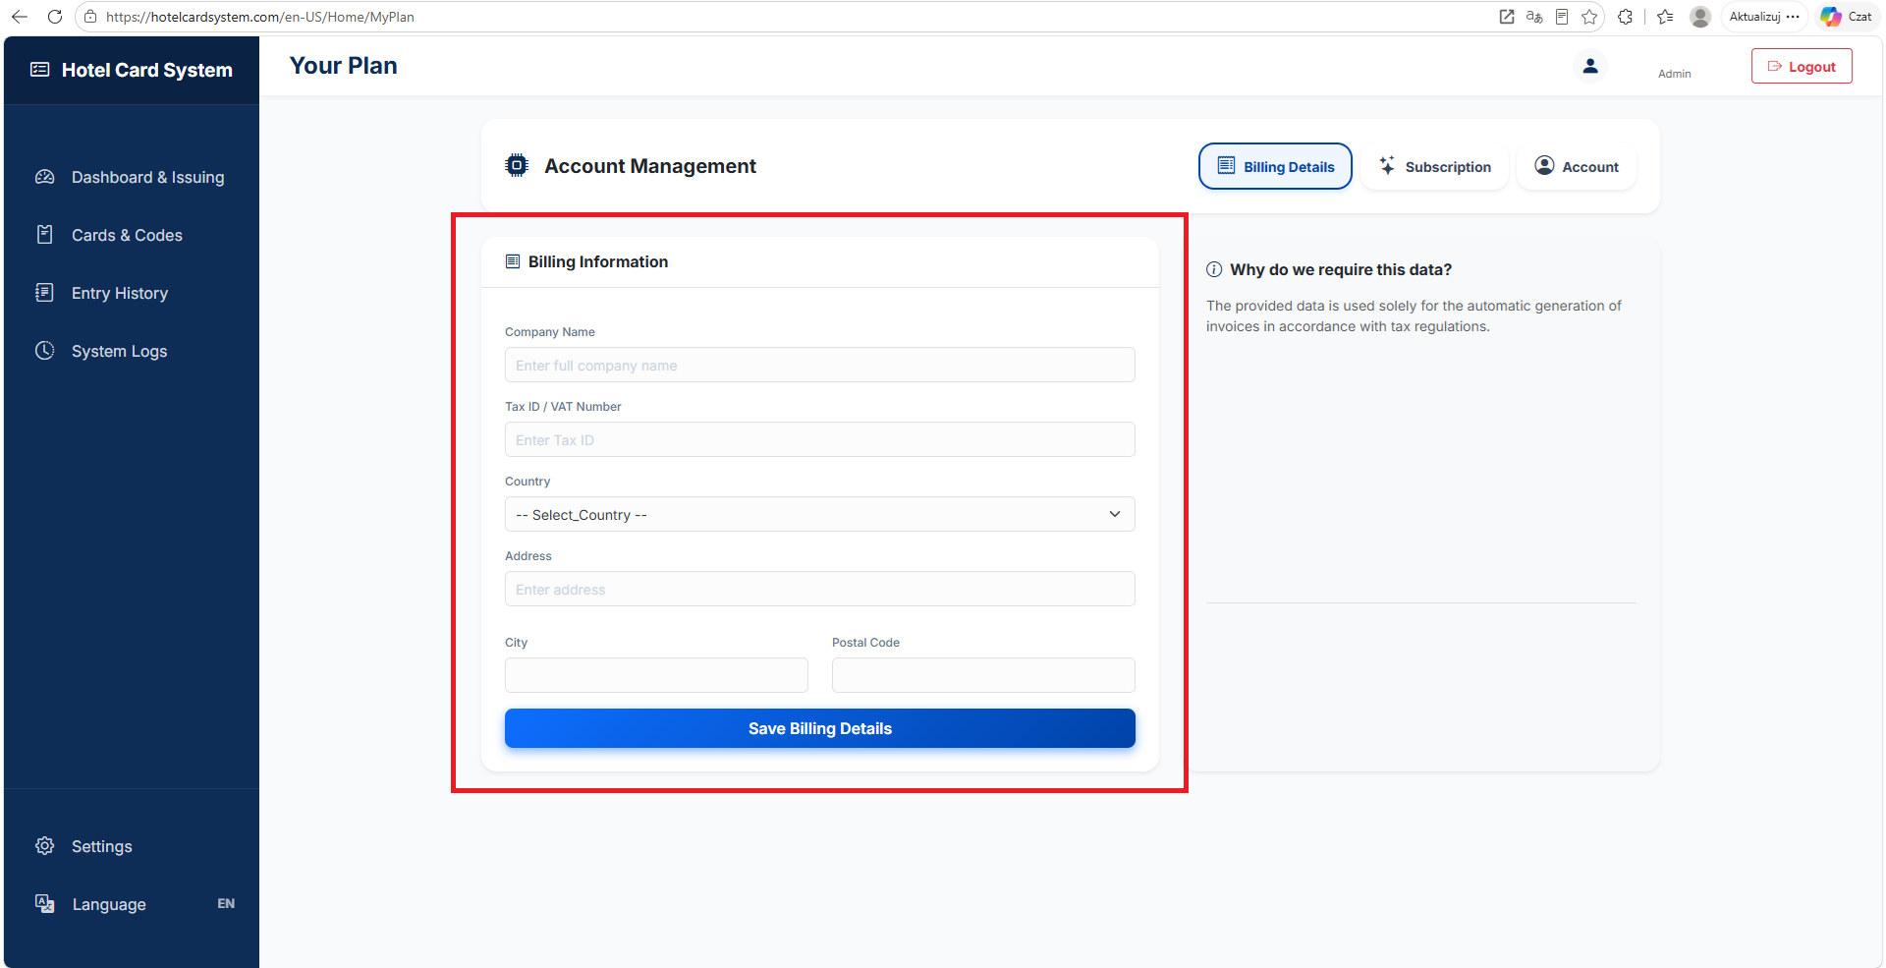Screen dimensions: 1886x968
Task: Click the "Billing Information" heading text
Action: (x=598, y=261)
